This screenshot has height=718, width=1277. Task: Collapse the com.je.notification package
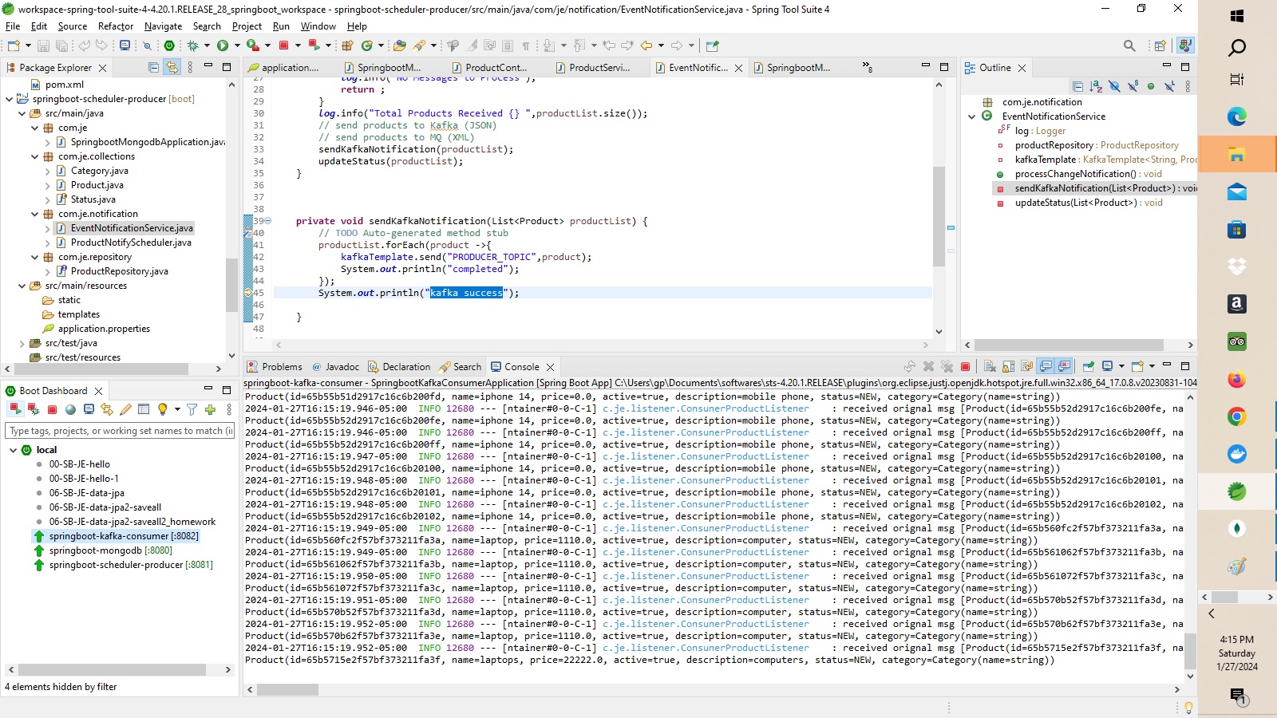[x=34, y=214]
